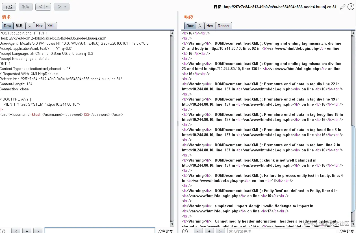356x233 pixels.
Task: Click the '&test;' entity reference in payload
Action: 36,114
